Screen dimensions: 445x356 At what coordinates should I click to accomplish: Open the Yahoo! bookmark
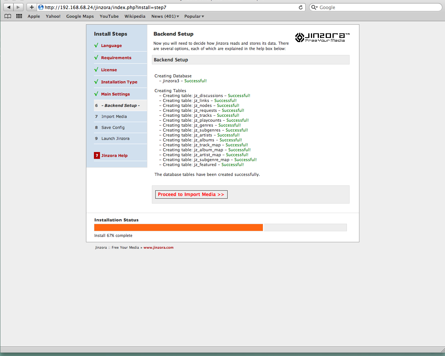53,16
